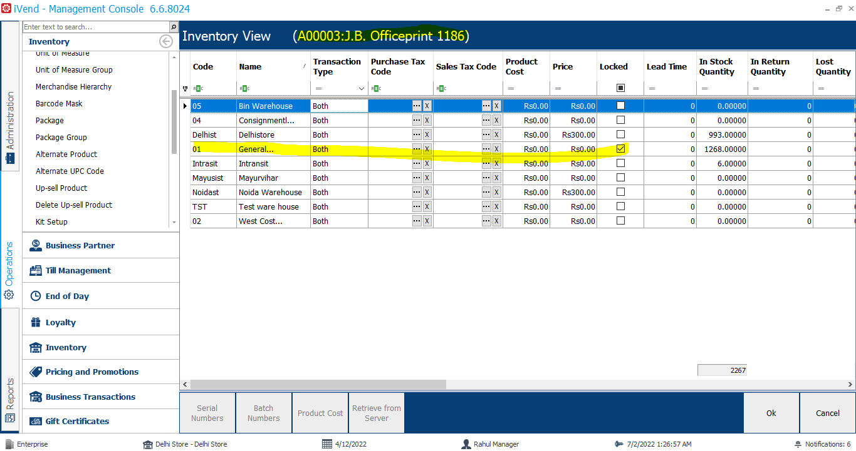856x451 pixels.
Task: Click the Enterprise status bar icon
Action: (x=9, y=444)
